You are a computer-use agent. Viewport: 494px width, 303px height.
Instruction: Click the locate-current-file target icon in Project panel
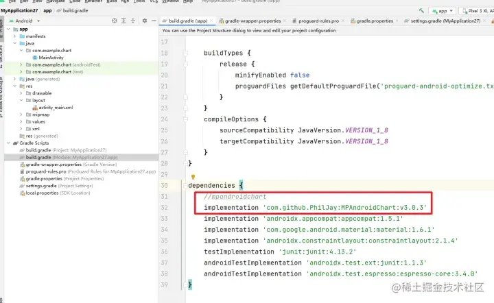click(x=115, y=21)
